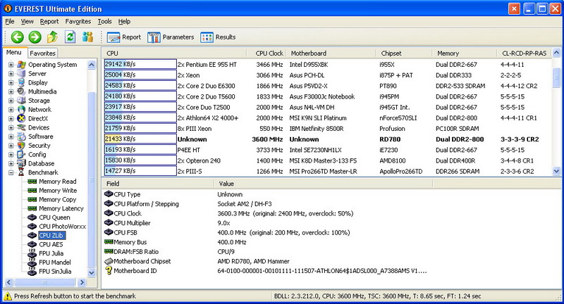Expand the Server tree node

[11, 74]
